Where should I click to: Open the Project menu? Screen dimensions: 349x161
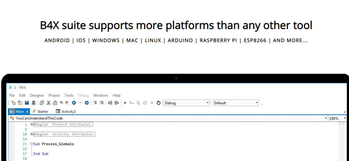[54, 95]
